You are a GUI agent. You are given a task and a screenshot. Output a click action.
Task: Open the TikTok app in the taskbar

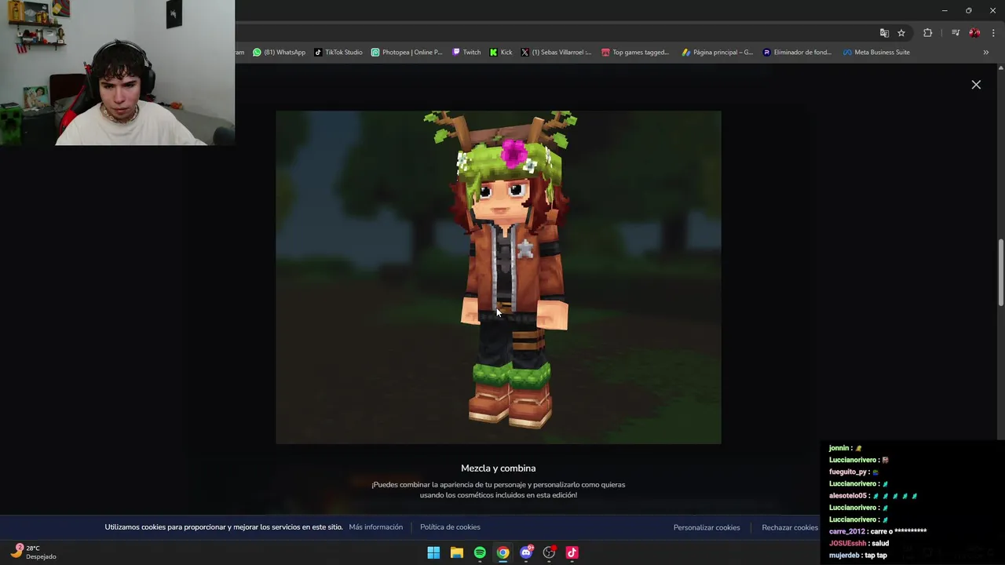click(572, 552)
